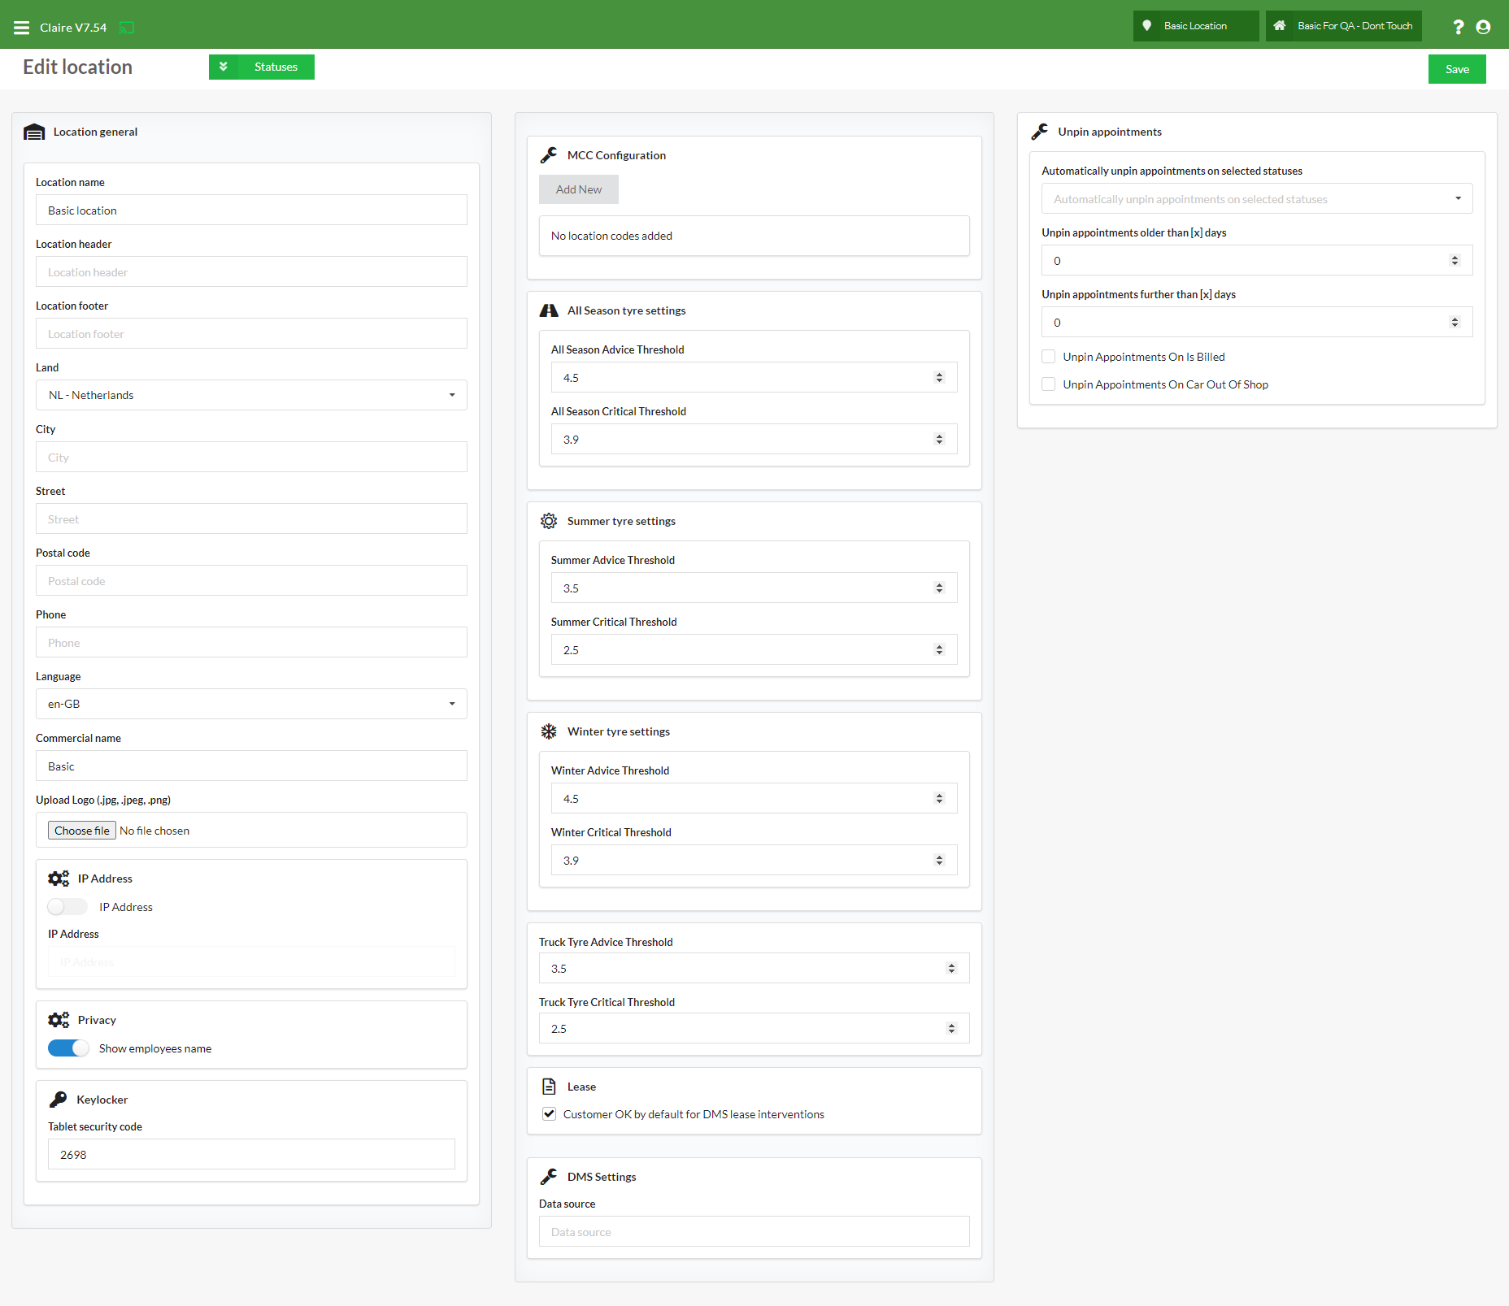This screenshot has height=1306, width=1509.
Task: Click the Lease document icon
Action: click(x=550, y=1087)
